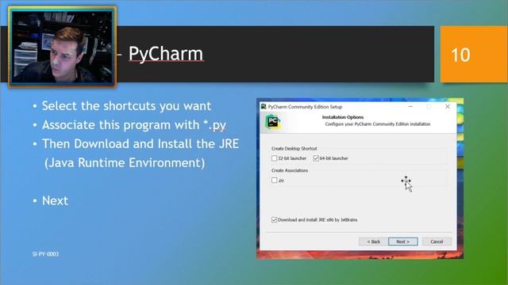This screenshot has height=285, width=508.
Task: Click the 'Create Associations' label
Action: point(290,170)
